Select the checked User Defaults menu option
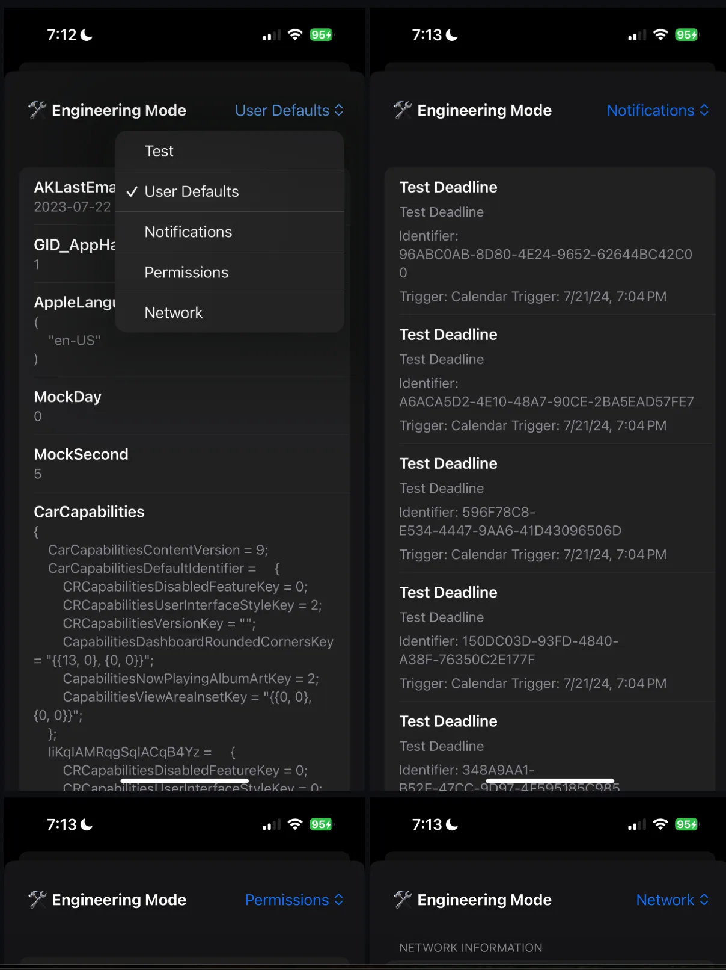Image resolution: width=726 pixels, height=970 pixels. click(x=191, y=191)
